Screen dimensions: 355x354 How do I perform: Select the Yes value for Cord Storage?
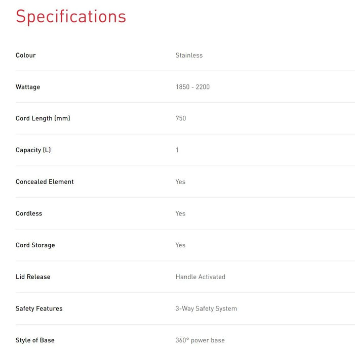pyautogui.click(x=180, y=245)
